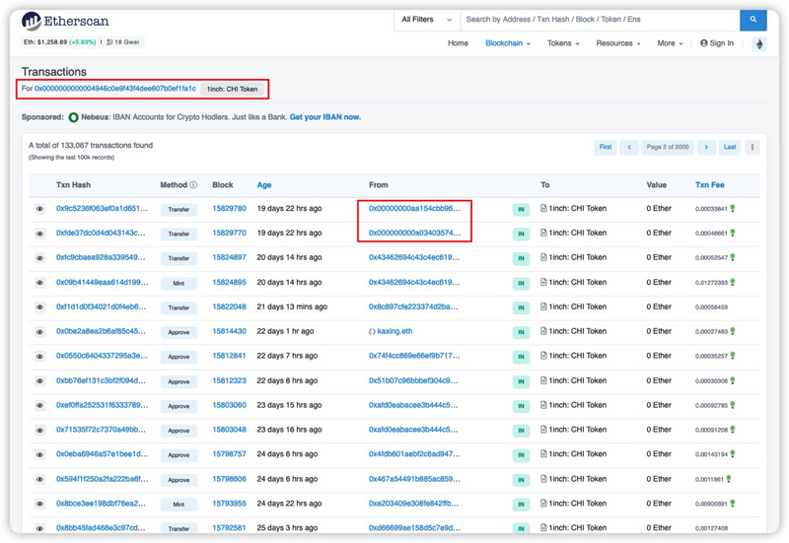Click the green gas pump icon for fee 0.00033841
Image resolution: width=789 pixels, height=543 pixels.
point(733,209)
